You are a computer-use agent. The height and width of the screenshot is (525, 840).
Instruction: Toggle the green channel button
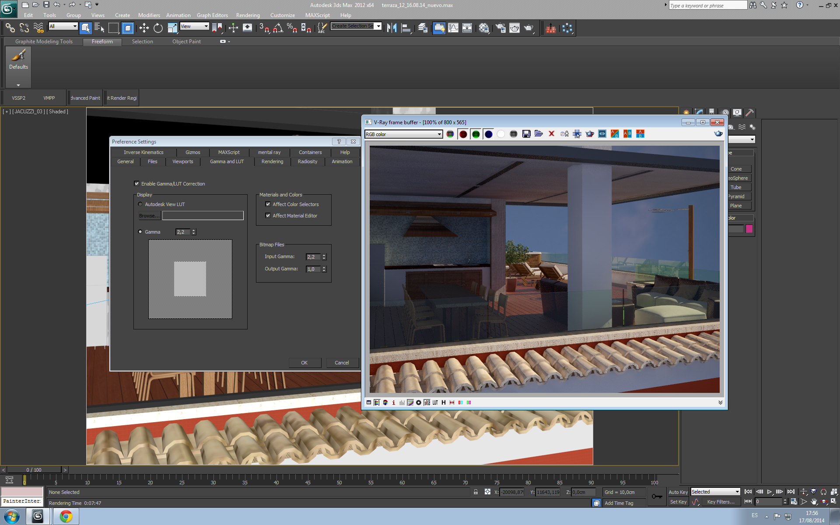476,134
